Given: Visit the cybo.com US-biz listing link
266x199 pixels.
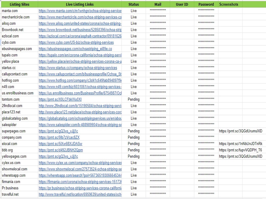Looking at the screenshot, I should tap(76, 42).
